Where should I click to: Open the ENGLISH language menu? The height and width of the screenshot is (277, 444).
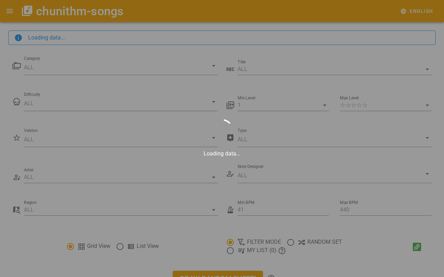pos(417,11)
